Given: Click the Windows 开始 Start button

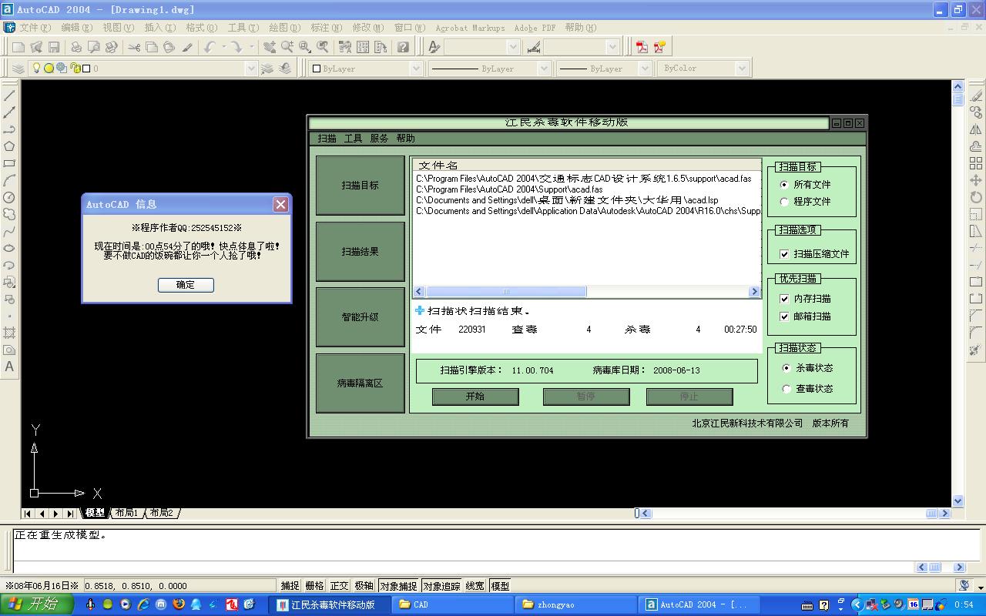Looking at the screenshot, I should pos(36,604).
